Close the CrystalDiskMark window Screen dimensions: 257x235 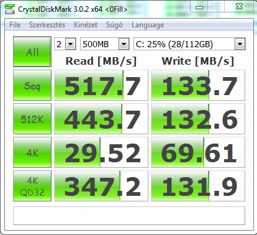pos(239,7)
